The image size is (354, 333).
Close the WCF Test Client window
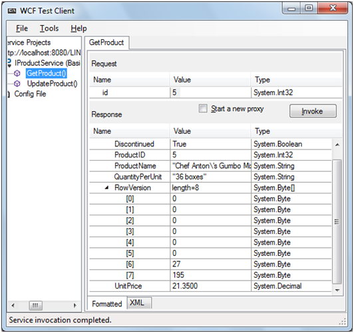(333, 9)
